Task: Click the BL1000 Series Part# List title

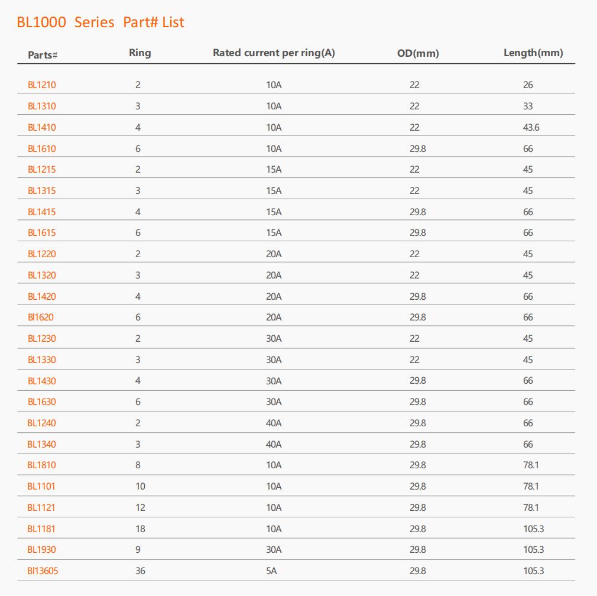Action: tap(100, 22)
